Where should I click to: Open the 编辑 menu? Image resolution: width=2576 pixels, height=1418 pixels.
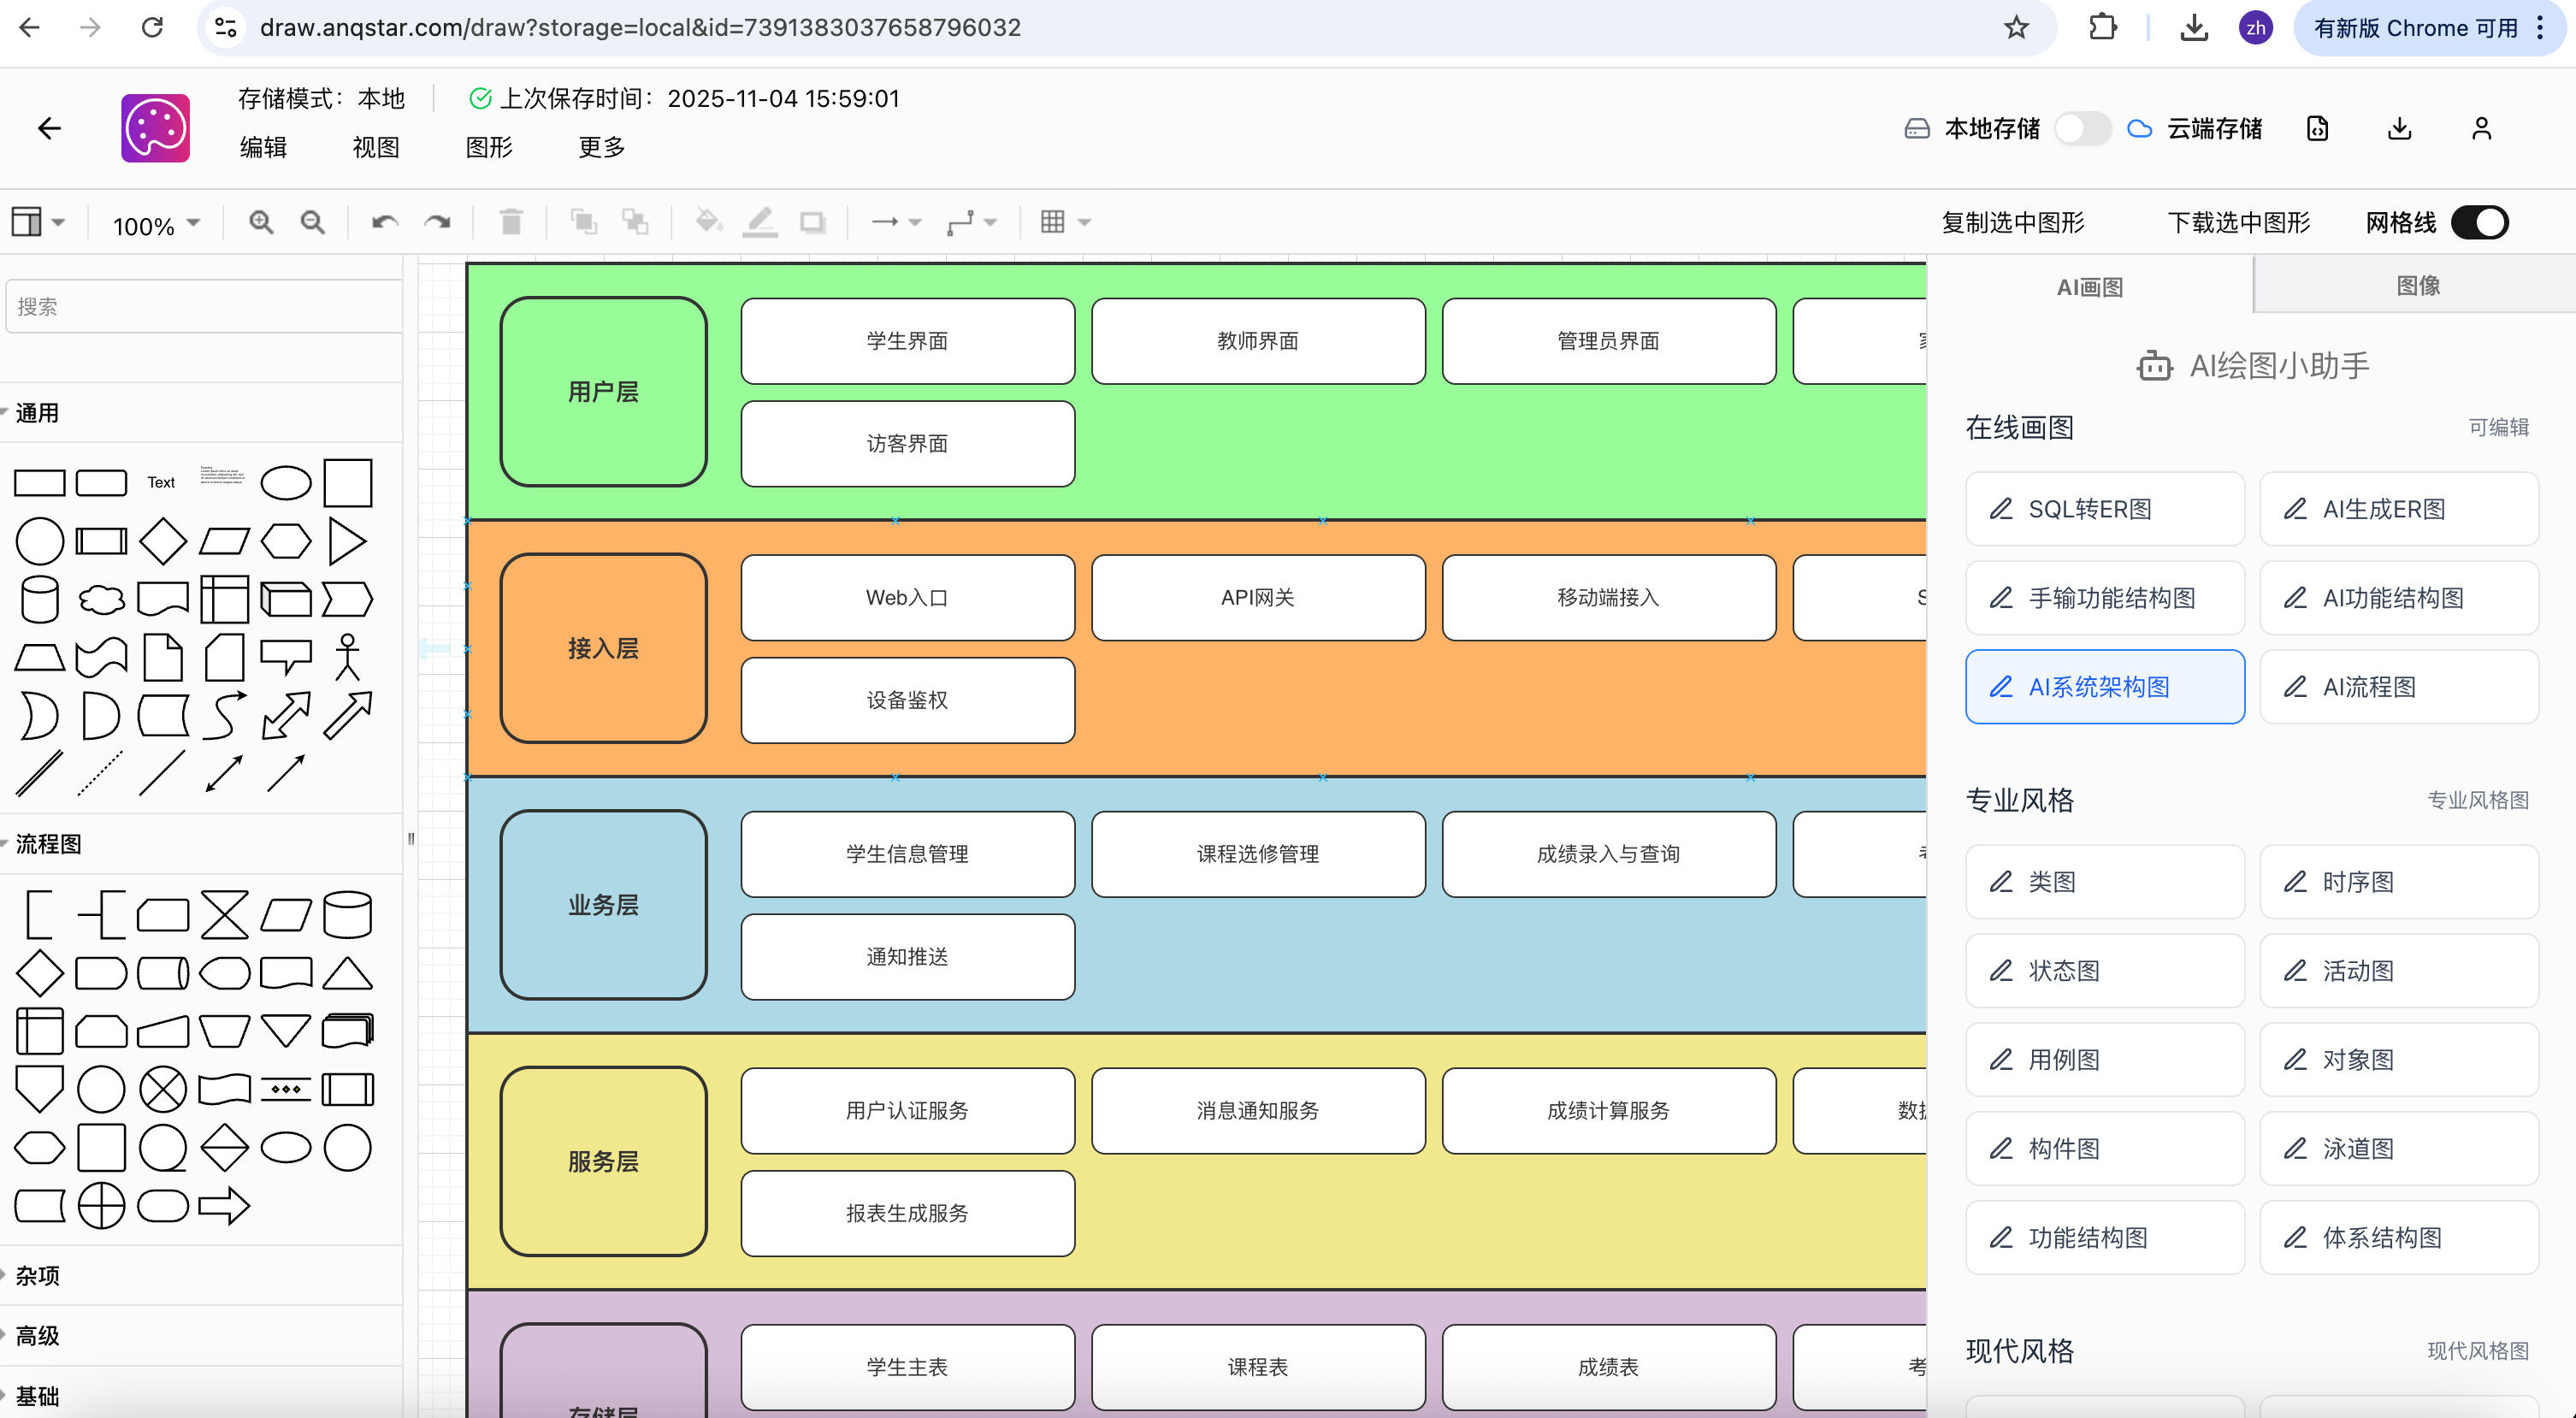click(263, 147)
